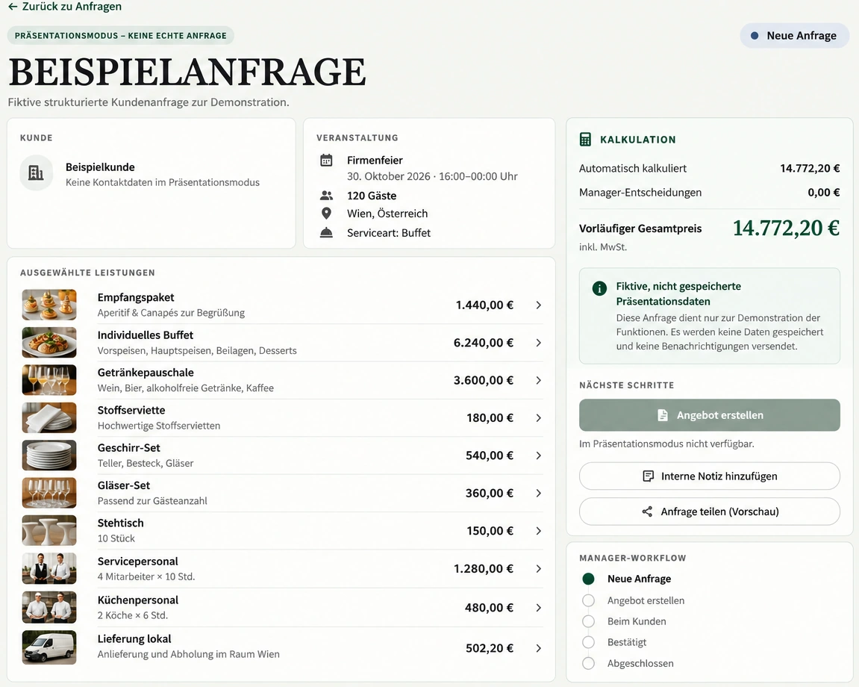Image resolution: width=859 pixels, height=687 pixels.
Task: Click the Geschirr-Set price 540,00 €
Action: pyautogui.click(x=490, y=456)
